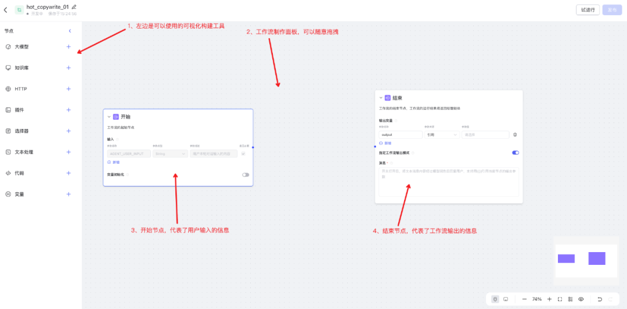This screenshot has height=309, width=627.
Task: Toggle the 指定工作流输出模式 switch
Action: 516,153
